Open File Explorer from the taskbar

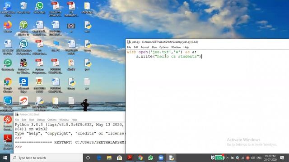point(109,158)
